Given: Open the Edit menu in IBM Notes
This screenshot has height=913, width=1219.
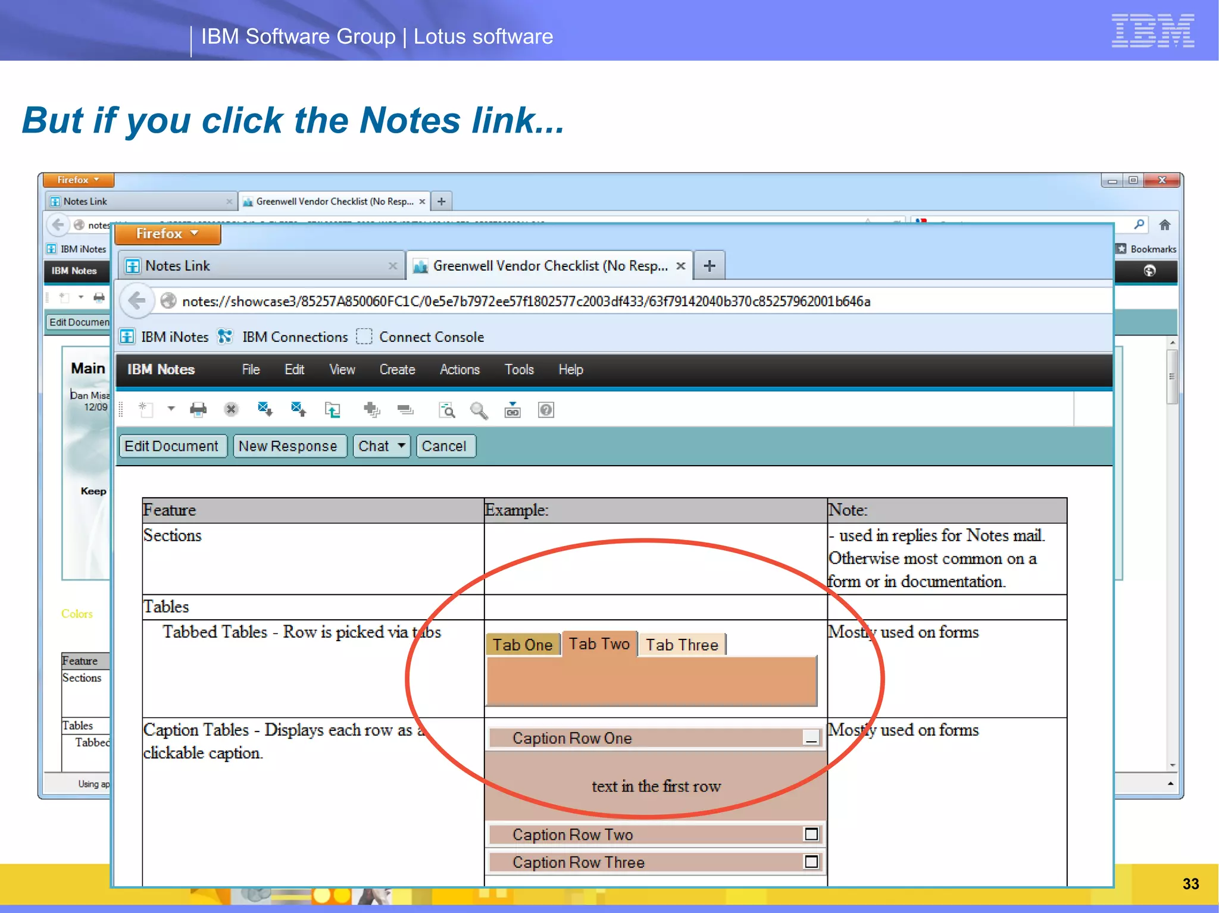Looking at the screenshot, I should [x=294, y=369].
